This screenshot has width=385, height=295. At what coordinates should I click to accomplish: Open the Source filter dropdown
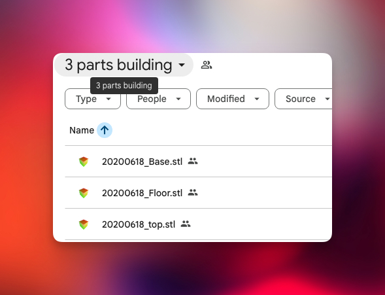[303, 99]
